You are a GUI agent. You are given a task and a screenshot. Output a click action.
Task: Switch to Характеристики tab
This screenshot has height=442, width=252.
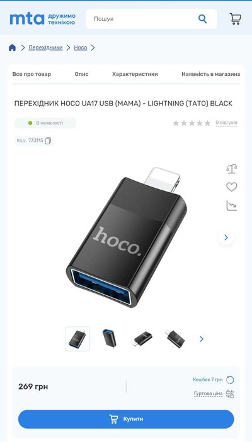[x=135, y=74]
